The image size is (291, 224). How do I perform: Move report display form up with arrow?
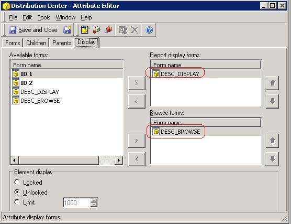point(273,83)
